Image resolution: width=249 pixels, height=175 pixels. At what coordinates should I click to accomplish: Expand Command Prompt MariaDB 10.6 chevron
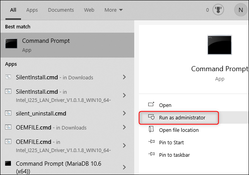[124, 167]
